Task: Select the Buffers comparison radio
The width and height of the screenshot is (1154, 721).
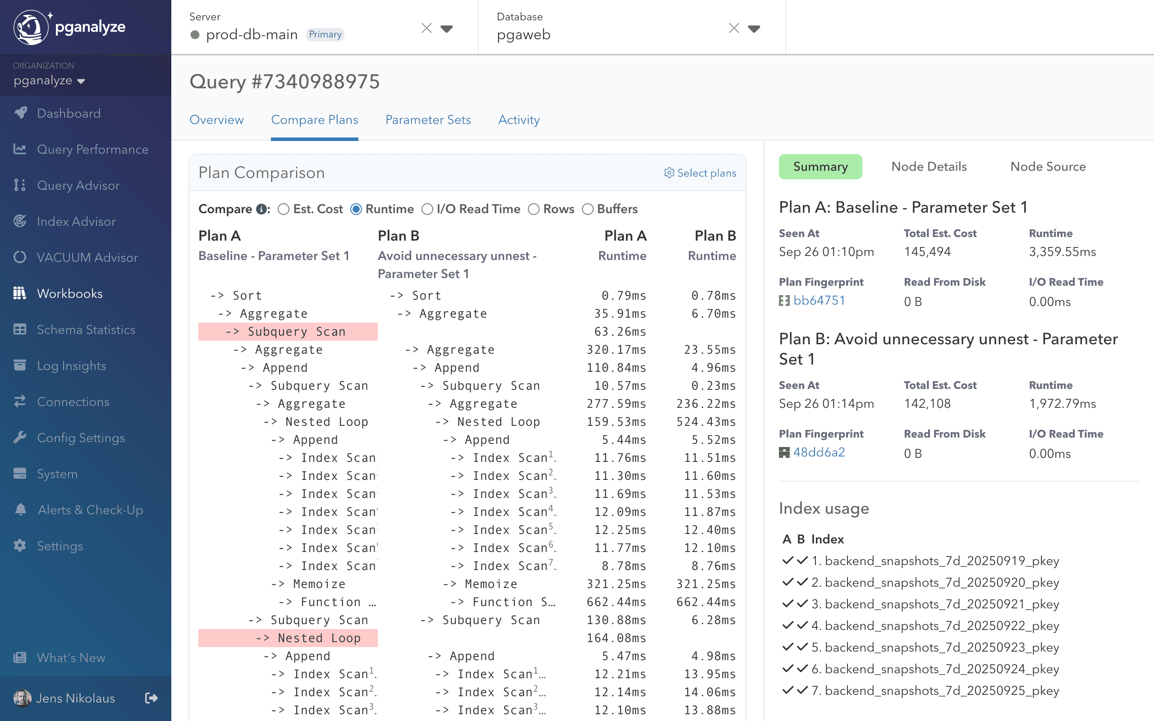Action: point(587,210)
